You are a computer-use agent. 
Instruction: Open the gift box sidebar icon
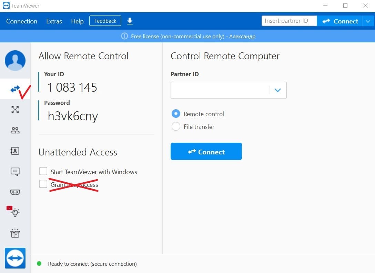coord(15,233)
